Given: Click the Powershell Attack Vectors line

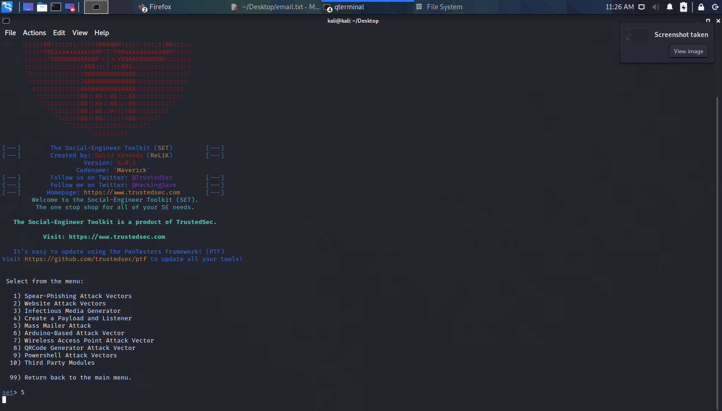Looking at the screenshot, I should 65,355.
